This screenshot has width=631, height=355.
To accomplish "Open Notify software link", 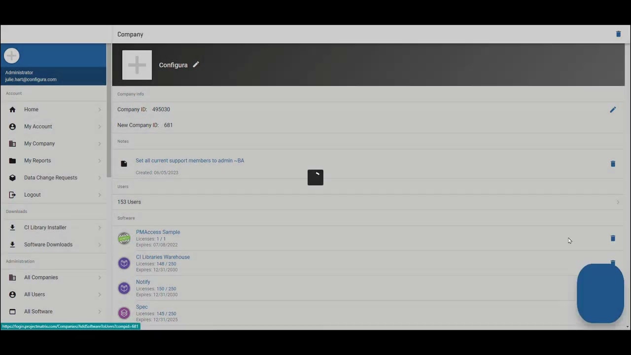I will (x=143, y=282).
